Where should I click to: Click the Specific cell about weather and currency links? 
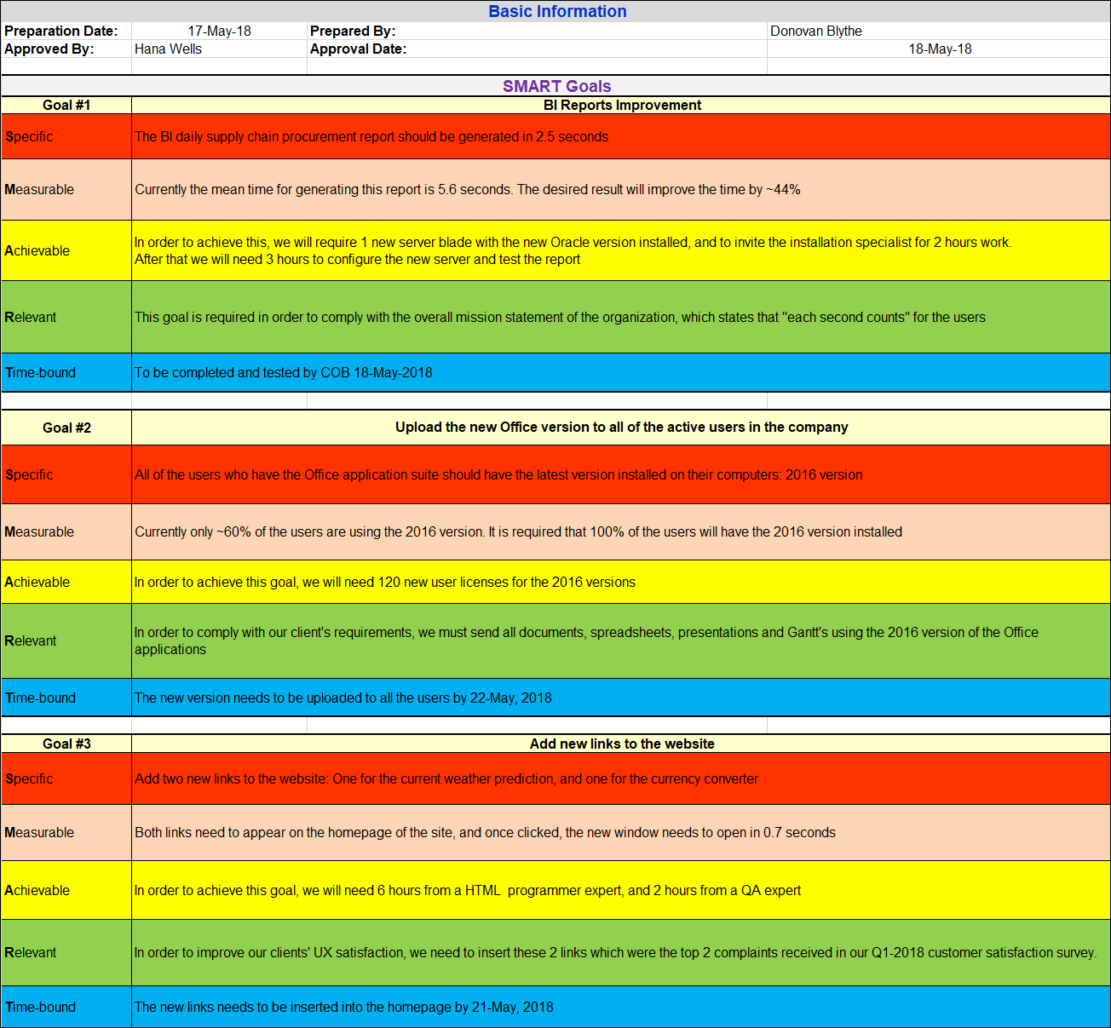(x=446, y=778)
